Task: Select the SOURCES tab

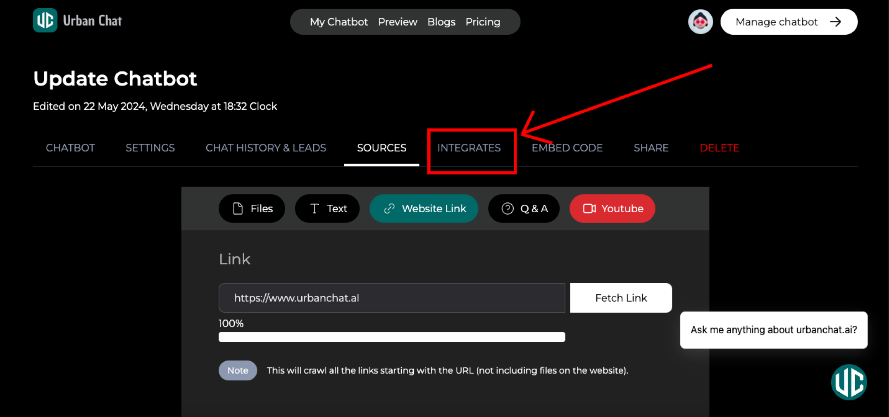Action: click(381, 148)
